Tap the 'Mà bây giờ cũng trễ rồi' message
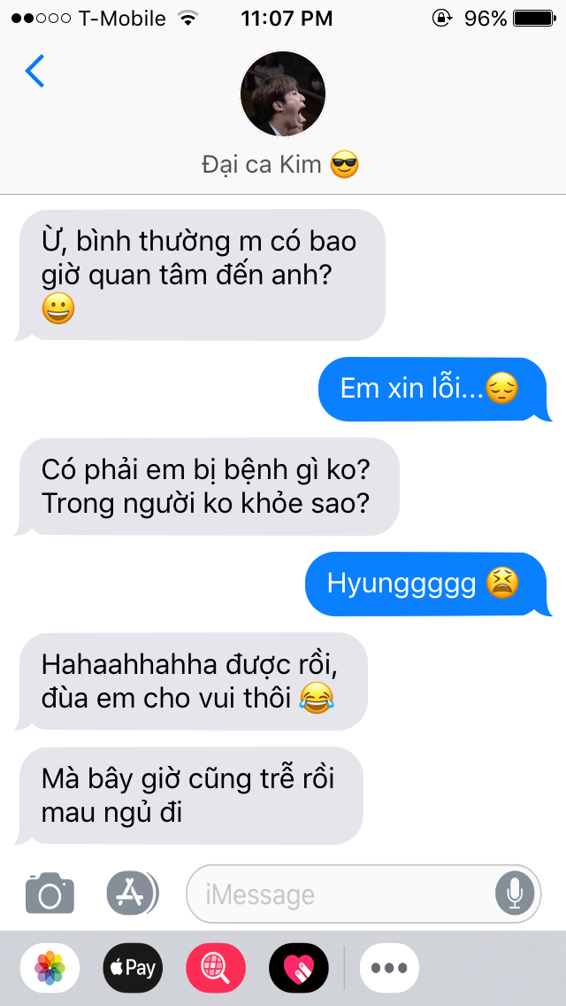The image size is (566, 1006). (x=188, y=795)
